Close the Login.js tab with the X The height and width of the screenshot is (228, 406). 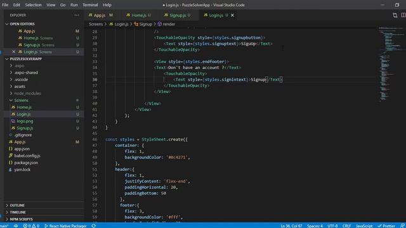(x=233, y=15)
